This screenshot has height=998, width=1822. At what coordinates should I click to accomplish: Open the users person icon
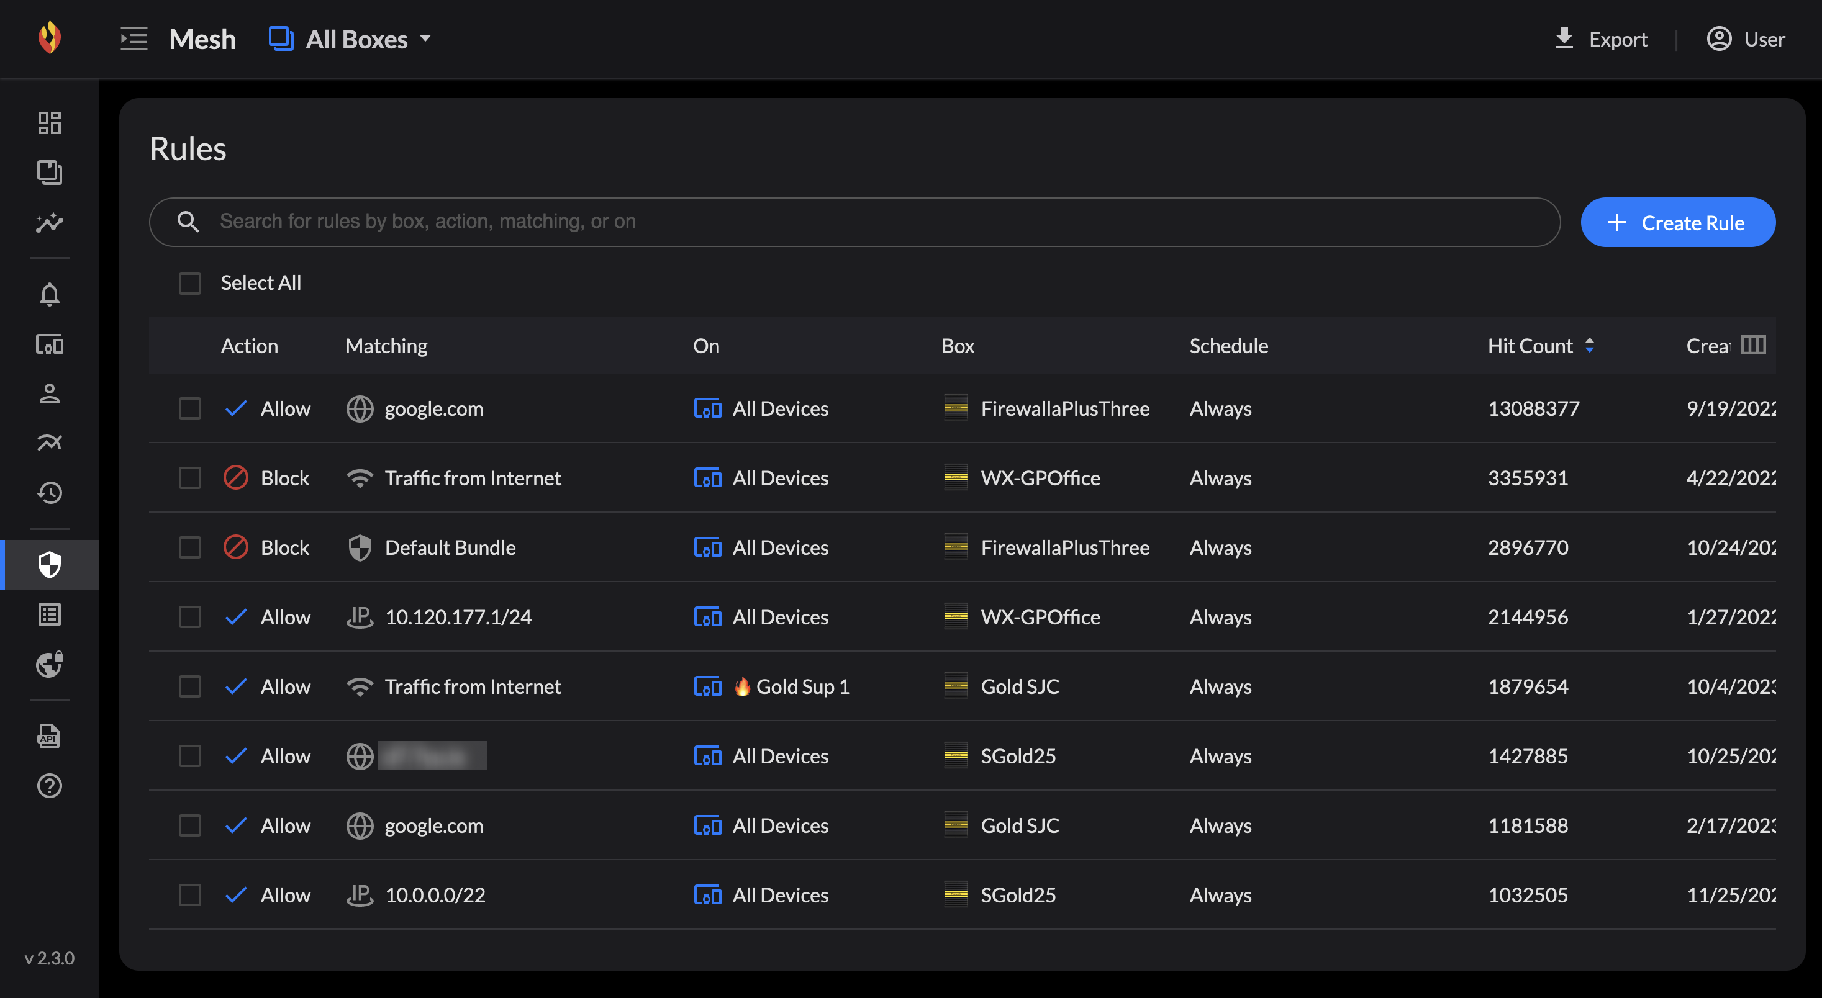pyautogui.click(x=50, y=393)
